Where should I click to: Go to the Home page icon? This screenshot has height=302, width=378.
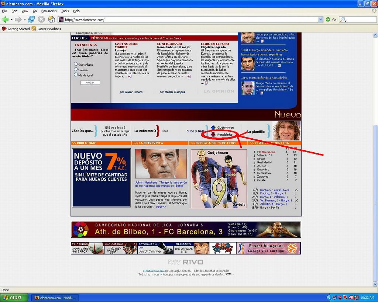point(52,19)
